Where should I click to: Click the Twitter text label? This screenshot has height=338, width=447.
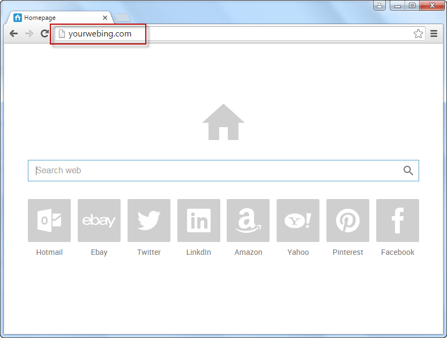click(149, 252)
